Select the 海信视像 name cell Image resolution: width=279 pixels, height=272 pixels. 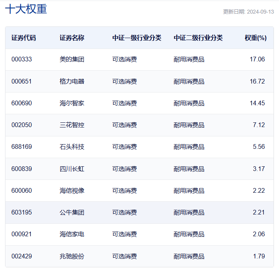click(72, 190)
